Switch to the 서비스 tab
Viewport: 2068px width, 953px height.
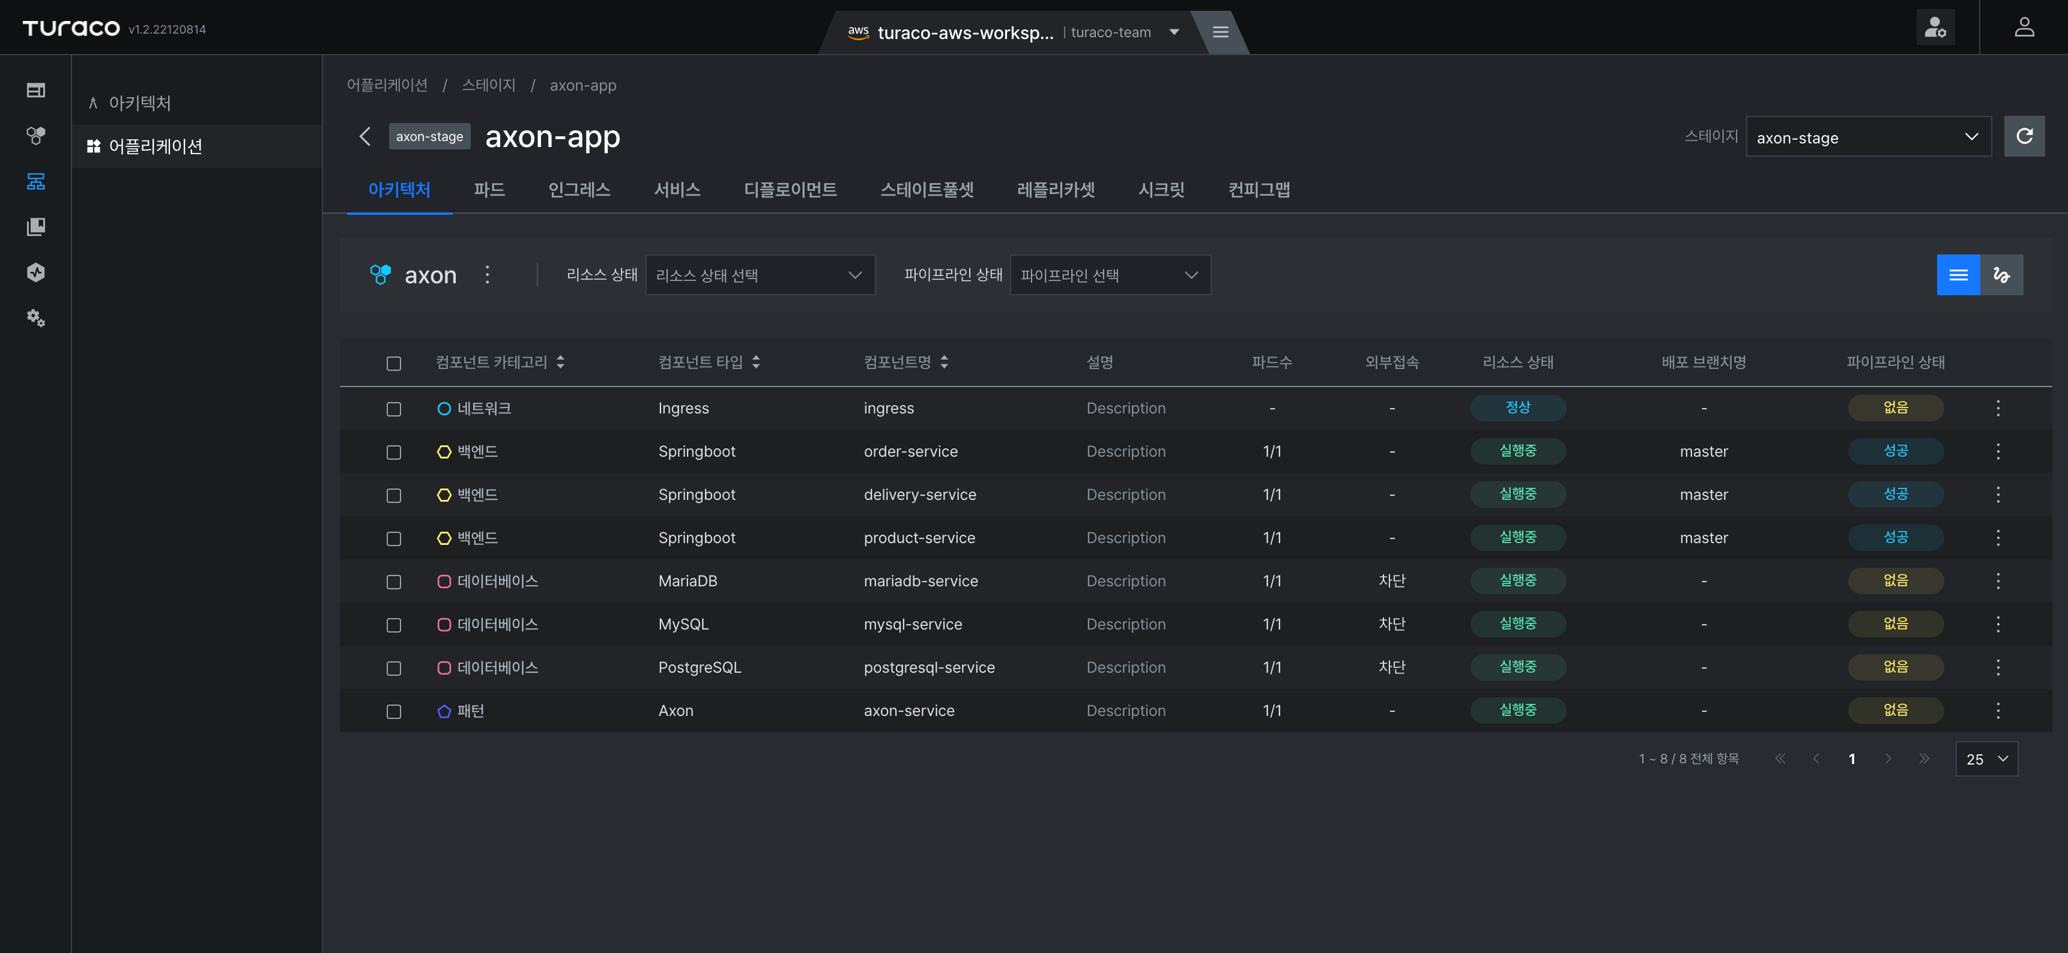click(x=677, y=190)
